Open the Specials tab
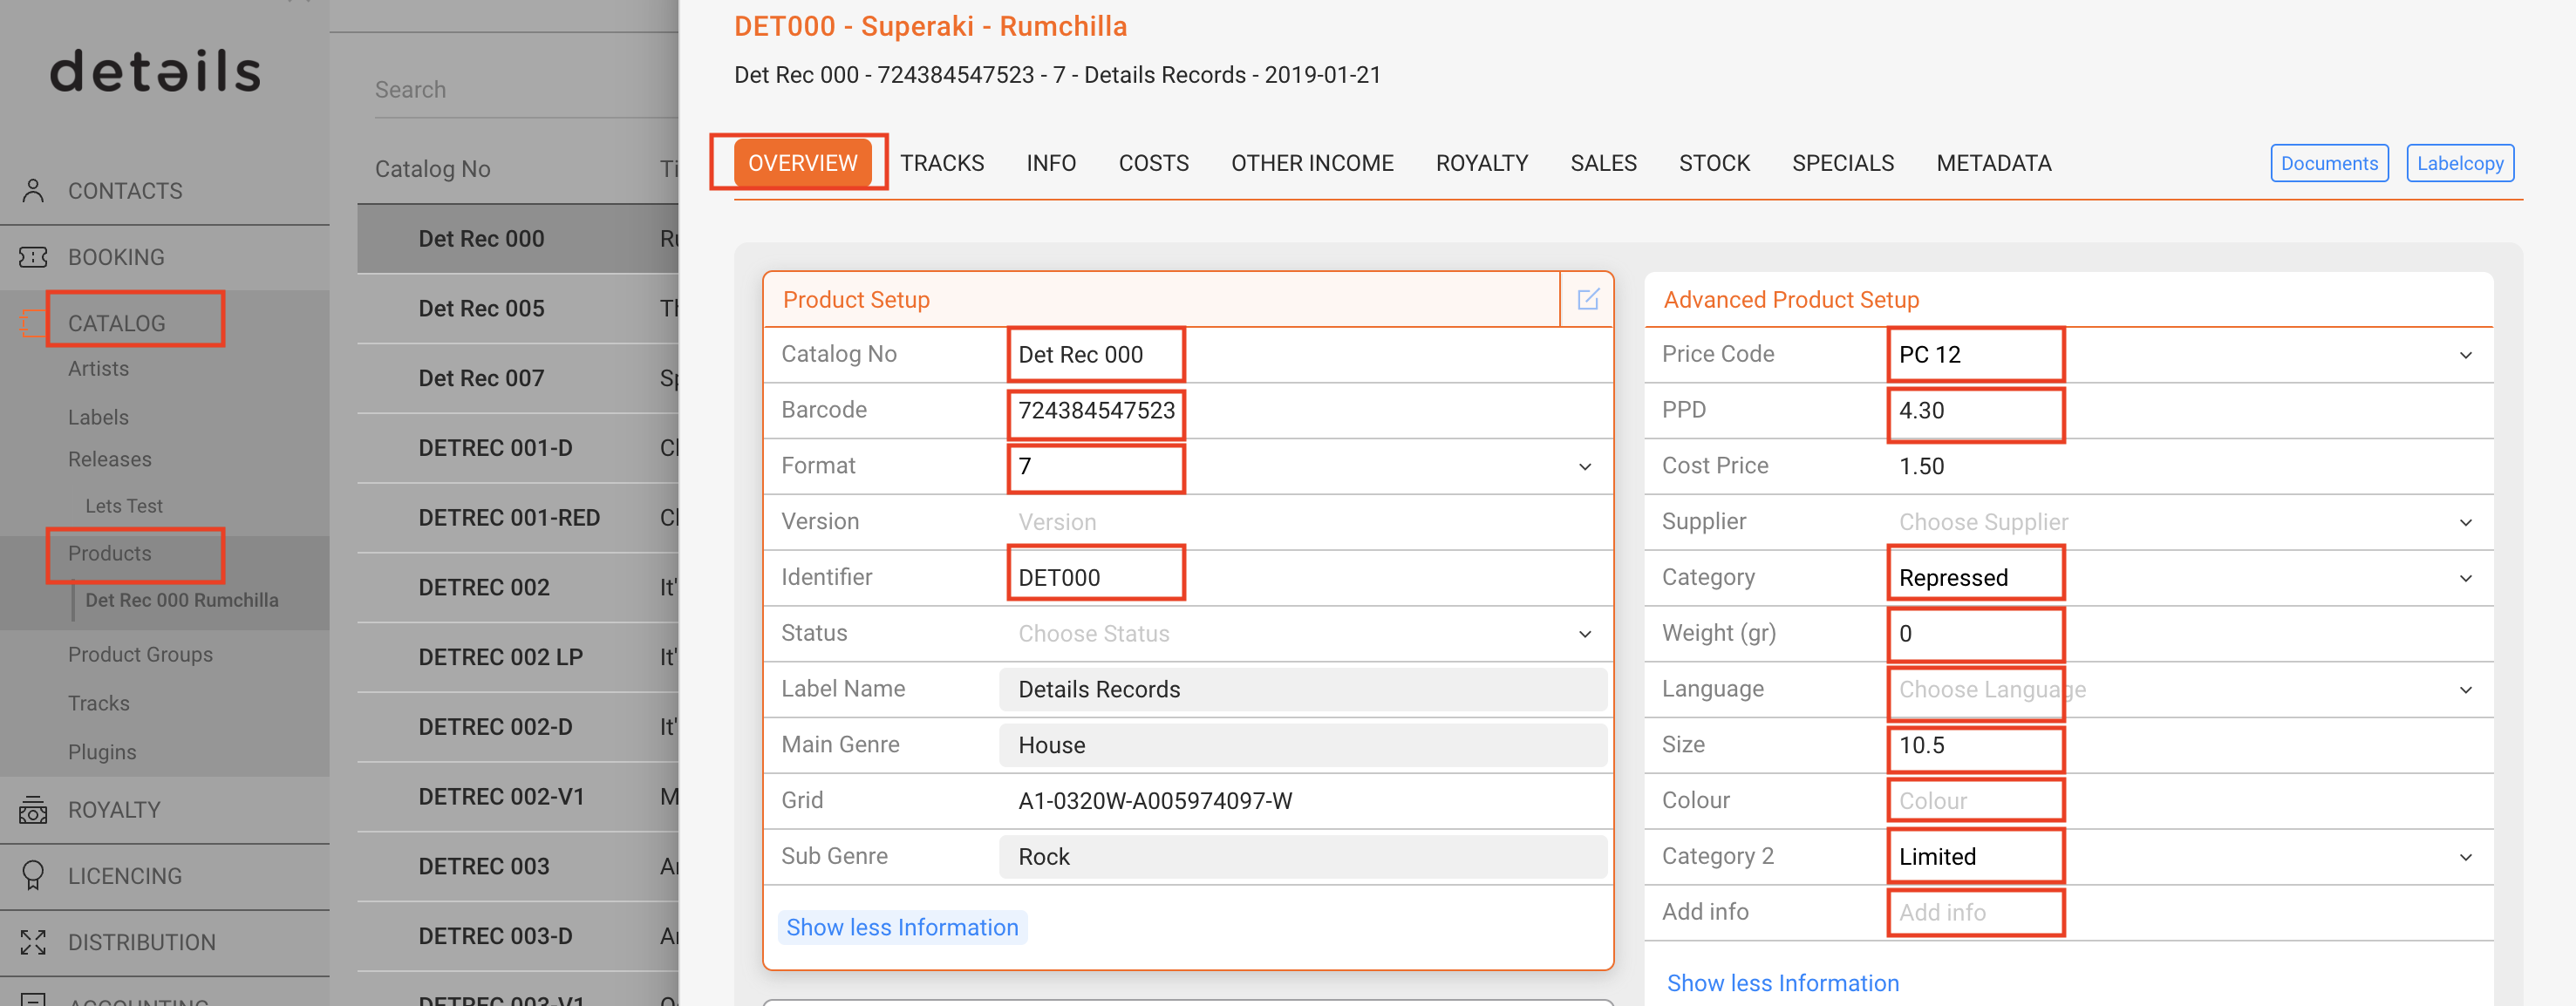 1843,163
